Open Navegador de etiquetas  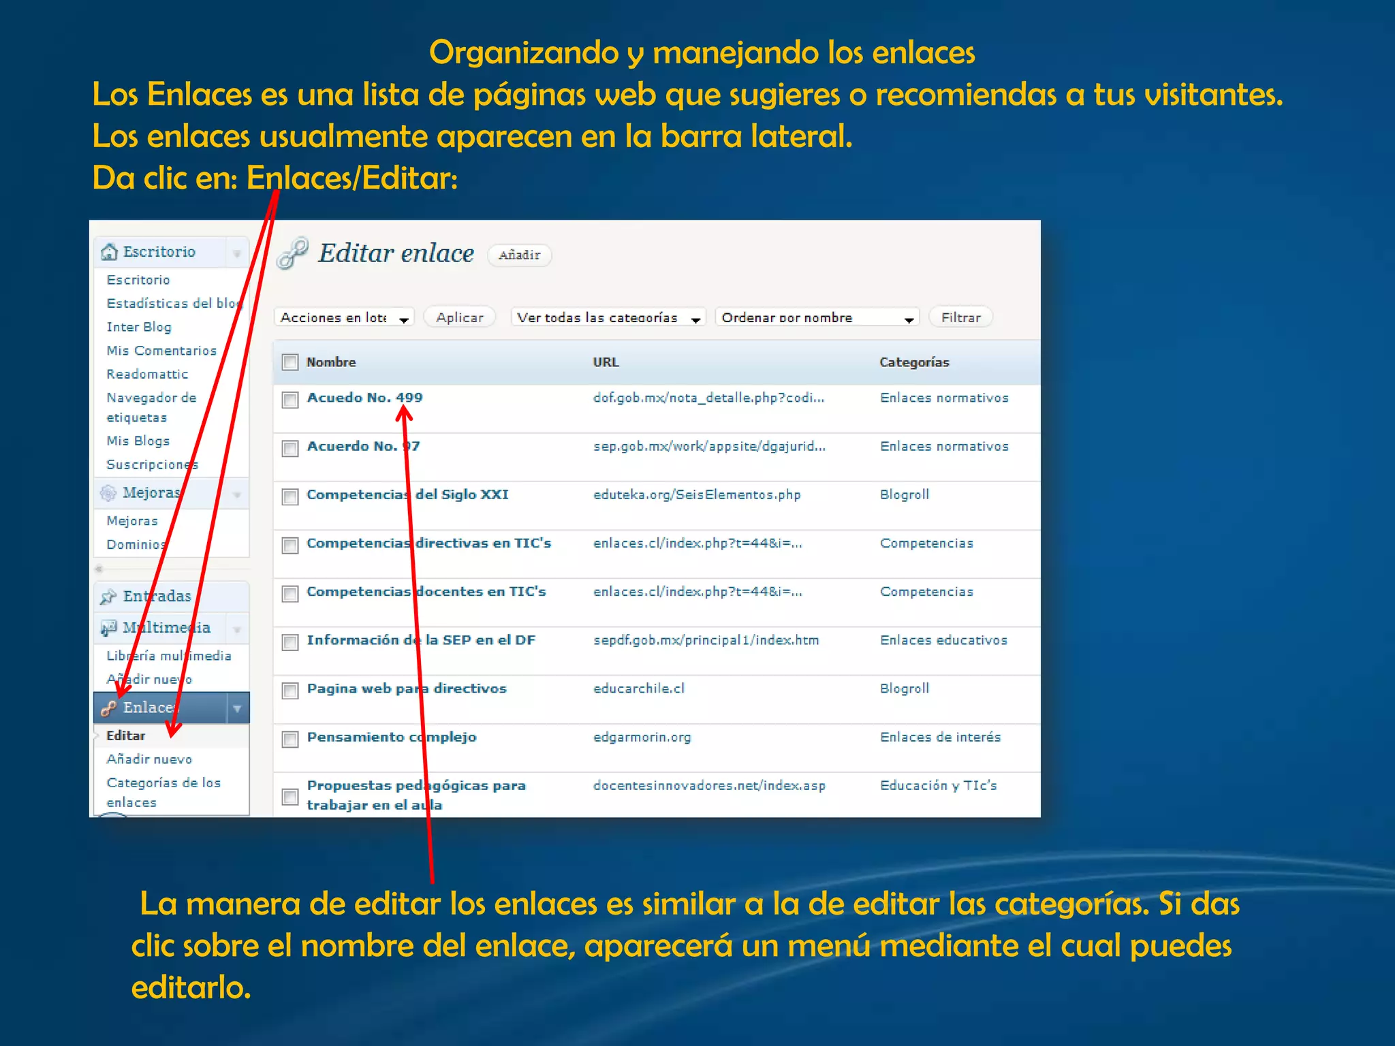(x=151, y=407)
